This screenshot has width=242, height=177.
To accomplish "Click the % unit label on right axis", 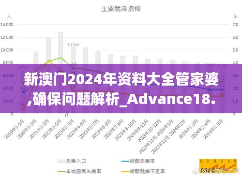I will (235, 16).
